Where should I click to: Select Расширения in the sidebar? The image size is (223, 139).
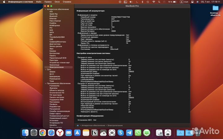[55, 109]
